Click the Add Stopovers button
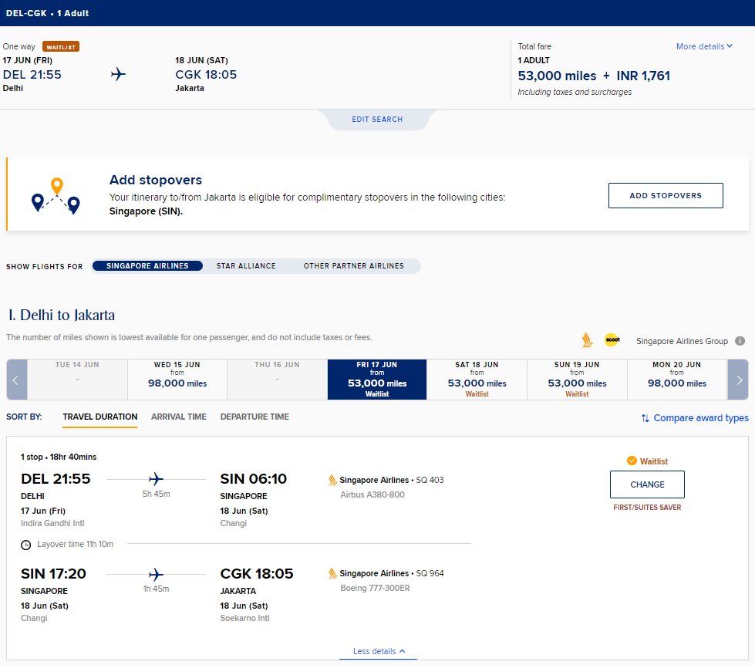 point(666,195)
